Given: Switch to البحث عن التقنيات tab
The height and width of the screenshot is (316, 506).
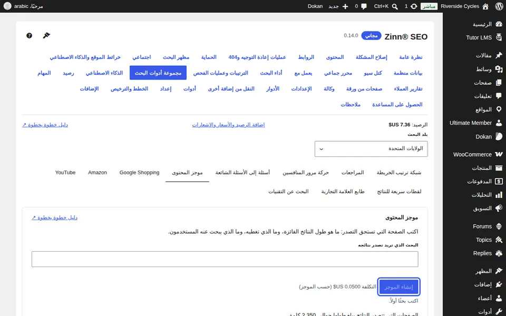Looking at the screenshot, I should (288, 192).
